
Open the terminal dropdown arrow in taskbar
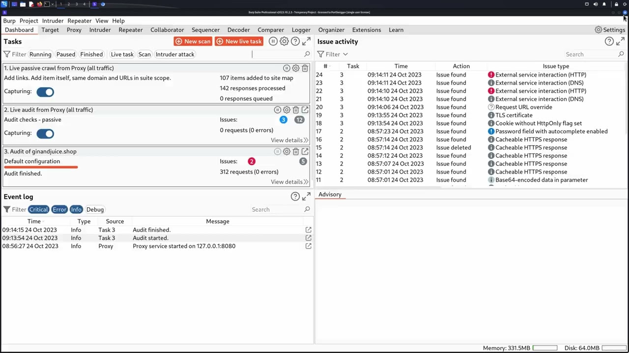(x=53, y=4)
